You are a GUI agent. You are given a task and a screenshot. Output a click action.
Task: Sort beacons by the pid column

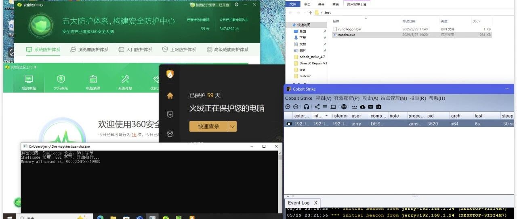point(437,116)
